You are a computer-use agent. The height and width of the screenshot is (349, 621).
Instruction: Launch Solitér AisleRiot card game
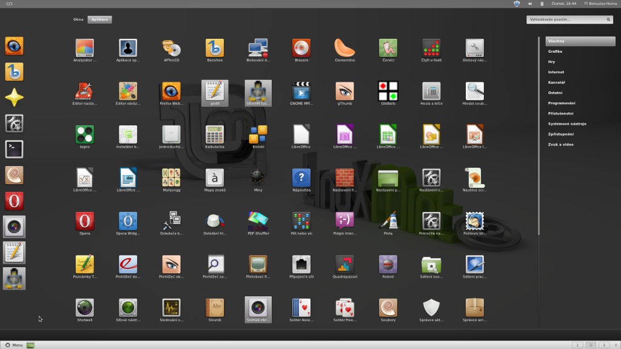click(x=301, y=310)
